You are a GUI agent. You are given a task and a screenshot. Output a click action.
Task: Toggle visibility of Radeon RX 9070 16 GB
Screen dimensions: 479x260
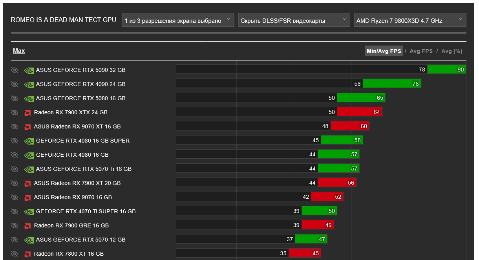15,198
